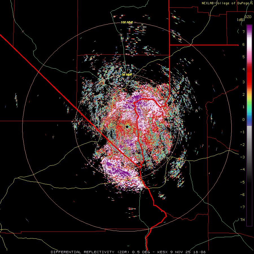Viewport: 254px width, 254px height.
Task: Click the -1 value on color scale
Action: coord(242,132)
